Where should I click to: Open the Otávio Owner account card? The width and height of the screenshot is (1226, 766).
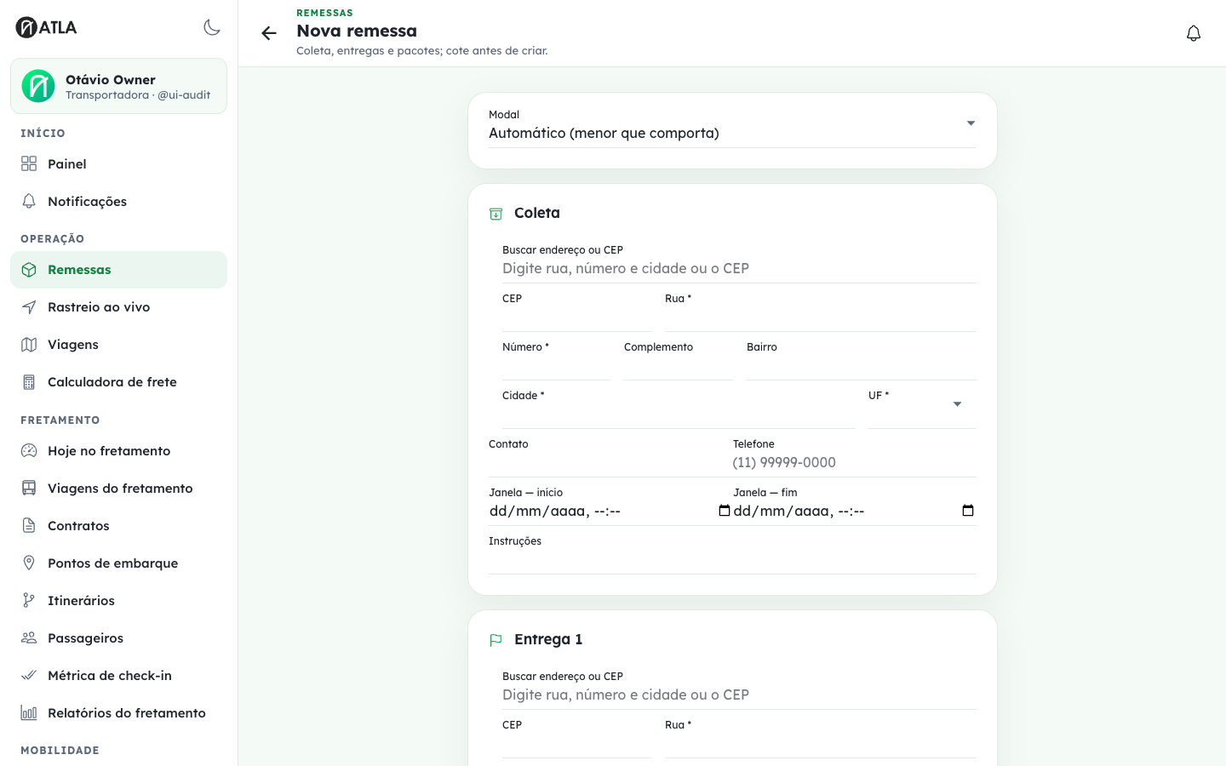(118, 86)
